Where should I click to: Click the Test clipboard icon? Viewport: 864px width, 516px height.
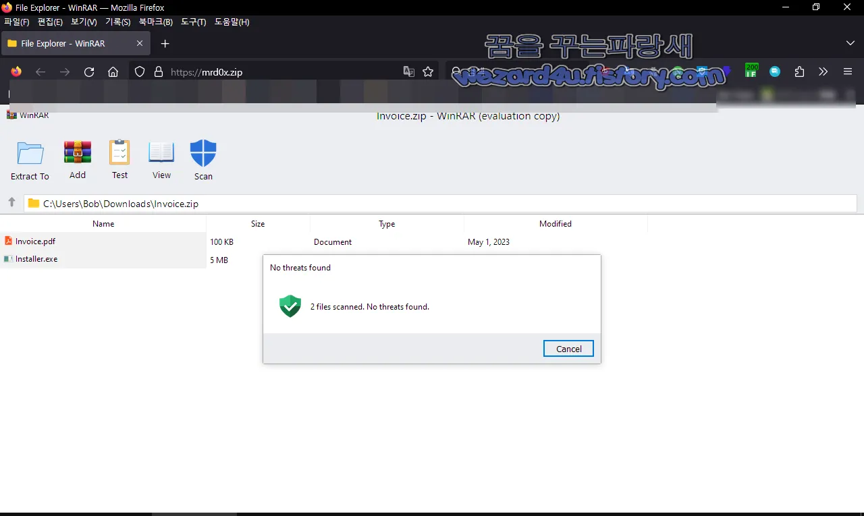pos(119,152)
